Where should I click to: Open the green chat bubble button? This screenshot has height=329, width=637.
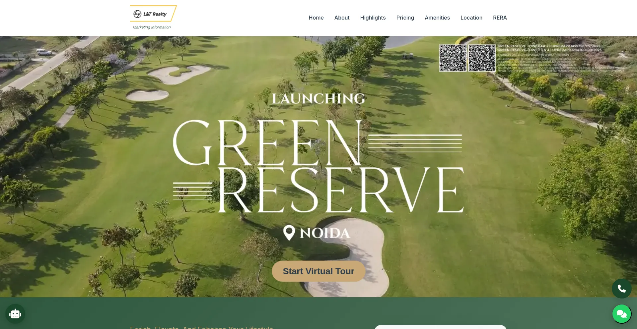pos(621,313)
